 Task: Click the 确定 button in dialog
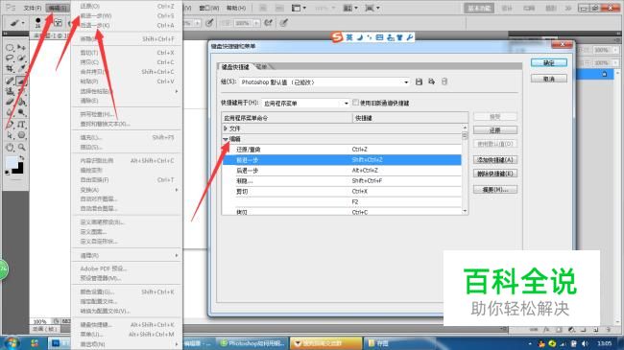point(549,63)
